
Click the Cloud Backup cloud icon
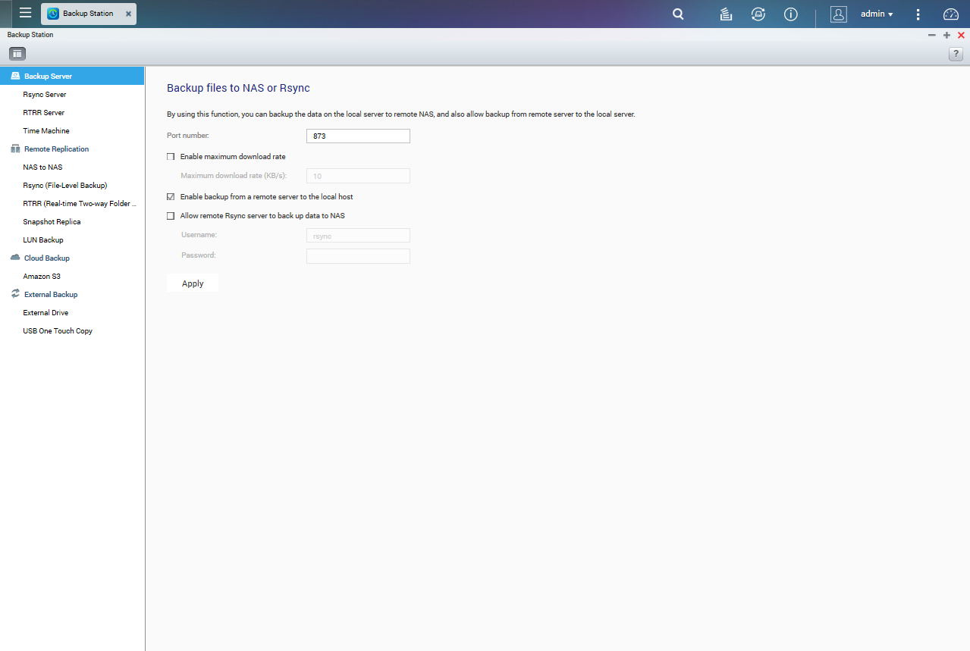(x=15, y=258)
